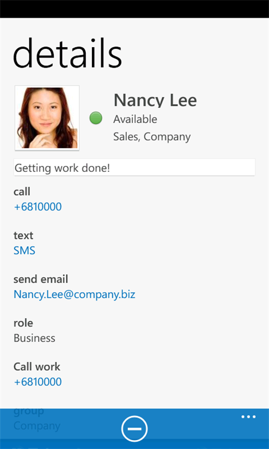Open Nancy Lee's profile photo

pyautogui.click(x=47, y=118)
